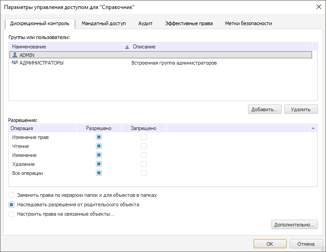The width and height of the screenshot is (326, 252).
Task: Switch to Мандатный доступ tab
Action: click(x=104, y=23)
